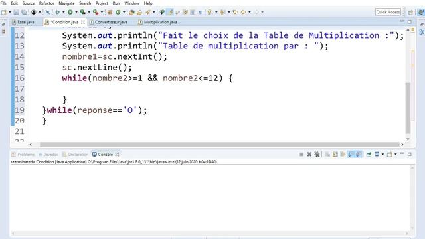
Task: Click the Save All icon
Action: tap(24, 12)
